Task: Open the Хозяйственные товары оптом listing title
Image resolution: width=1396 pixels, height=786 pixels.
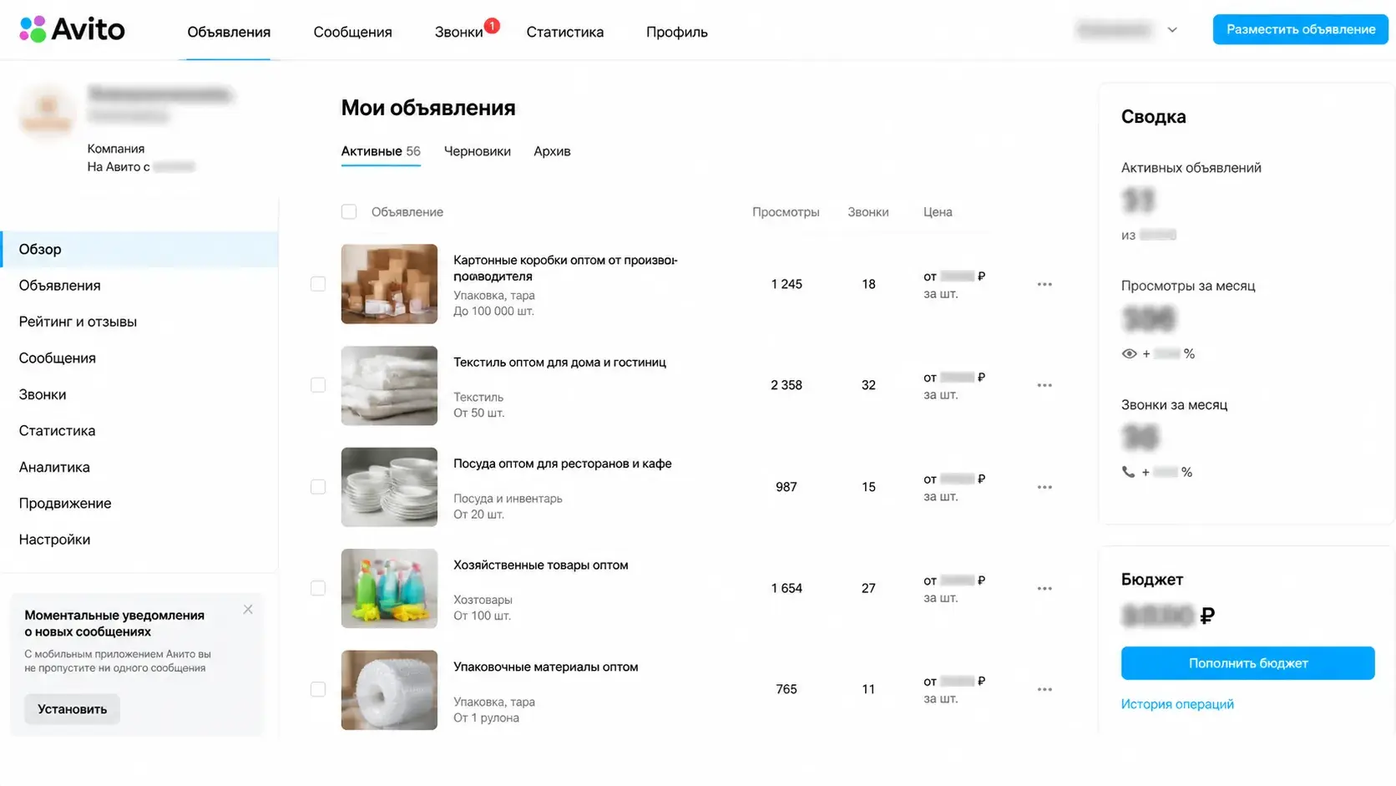Action: pyautogui.click(x=540, y=565)
